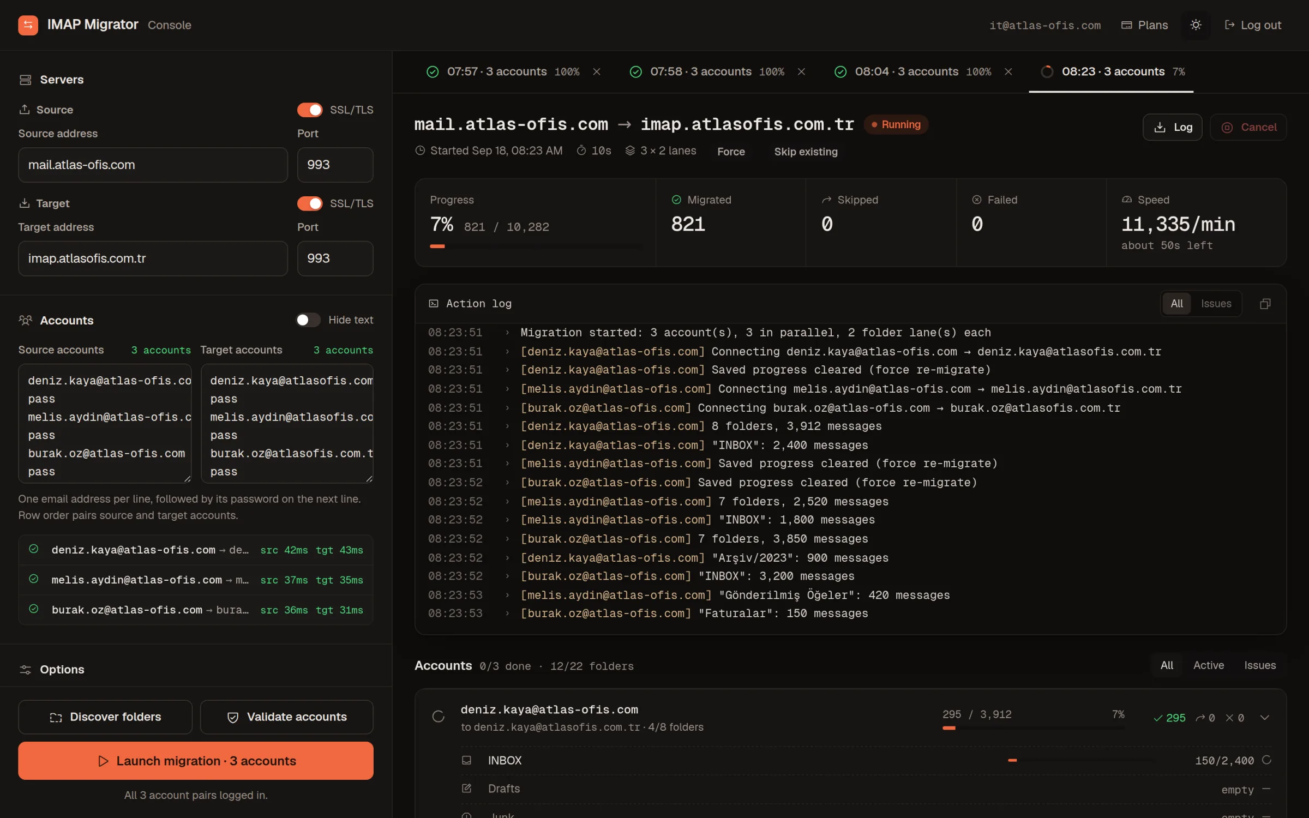
Task: Copy the action log with the copy icon
Action: (x=1265, y=304)
